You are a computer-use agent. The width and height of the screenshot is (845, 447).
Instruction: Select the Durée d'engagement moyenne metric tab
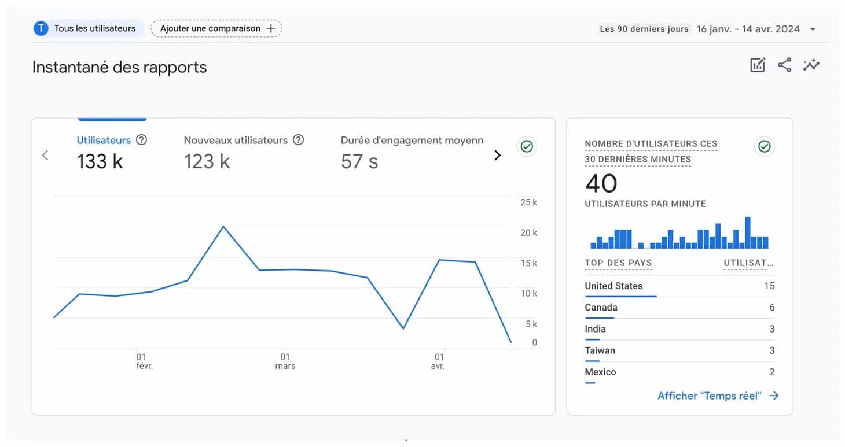coord(412,153)
